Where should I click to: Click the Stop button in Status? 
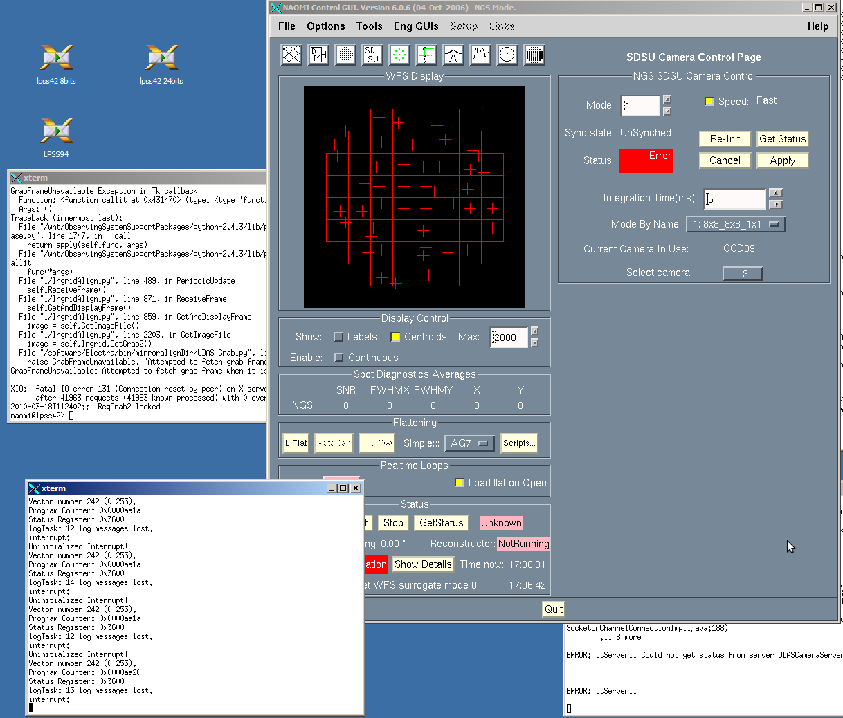point(393,523)
